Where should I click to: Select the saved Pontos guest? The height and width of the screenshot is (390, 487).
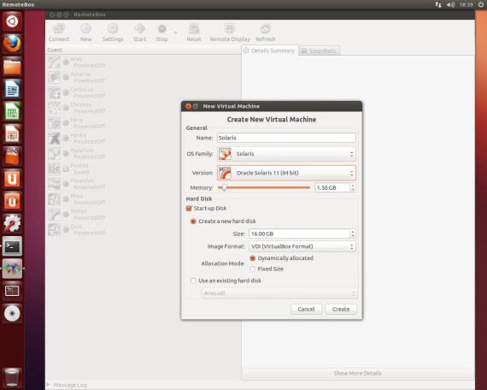point(143,168)
